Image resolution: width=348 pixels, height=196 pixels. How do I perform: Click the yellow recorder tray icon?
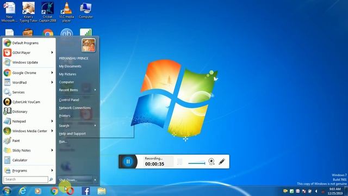(x=285, y=191)
